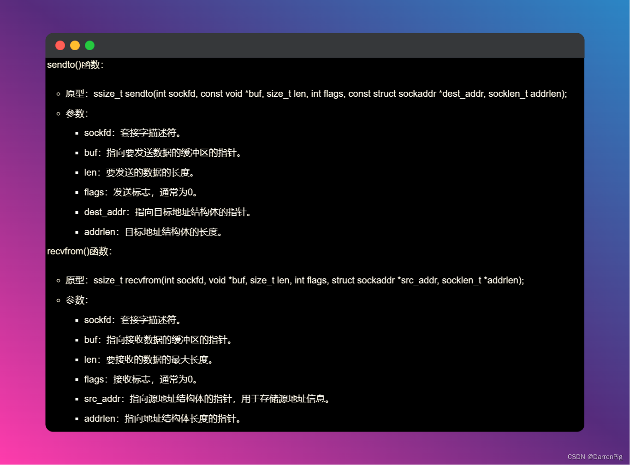This screenshot has width=630, height=465.
Task: Click 'addrlen: 指向地址结构体长度的指针。'
Action: (x=162, y=419)
